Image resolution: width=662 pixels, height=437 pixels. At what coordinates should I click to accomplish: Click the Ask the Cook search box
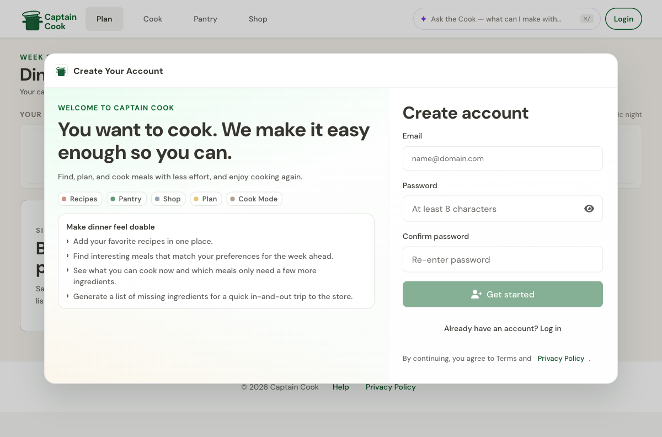point(506,19)
